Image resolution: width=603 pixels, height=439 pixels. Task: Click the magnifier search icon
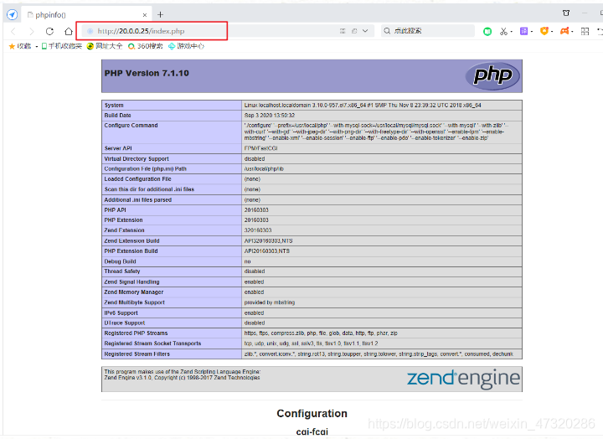(387, 31)
